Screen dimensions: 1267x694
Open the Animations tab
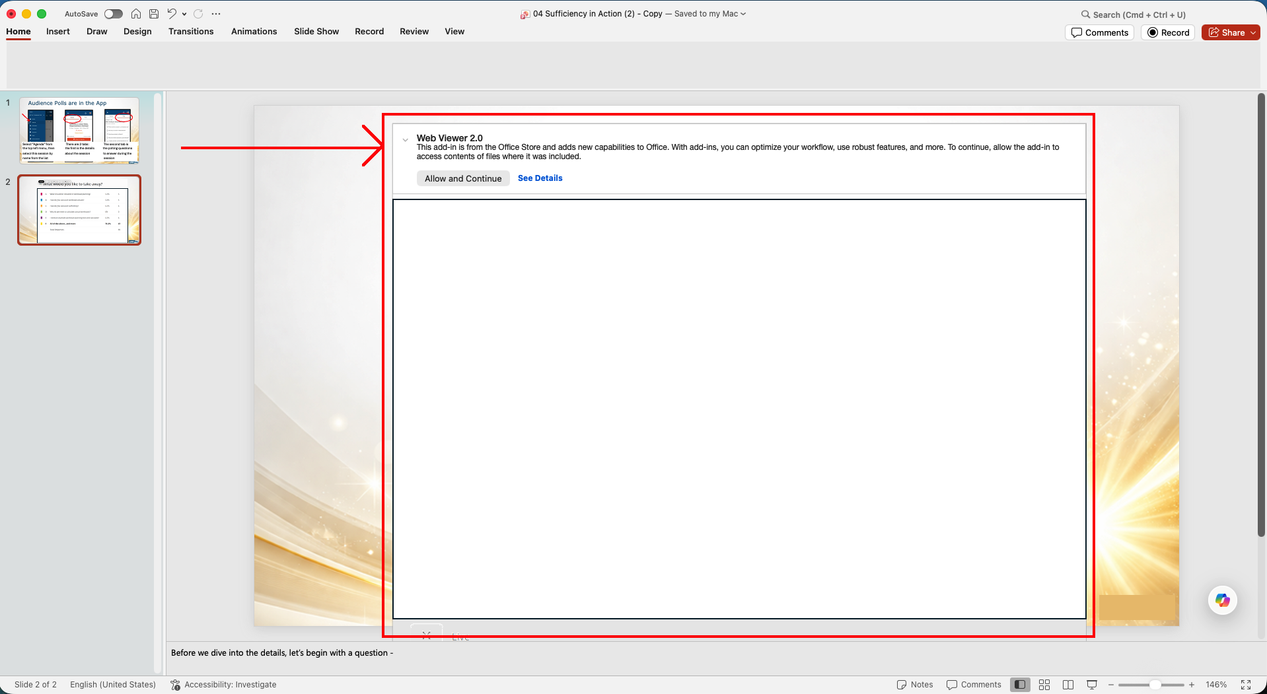[254, 32]
